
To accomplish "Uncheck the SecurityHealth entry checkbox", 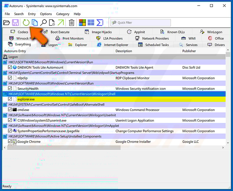I will pos(10,88).
